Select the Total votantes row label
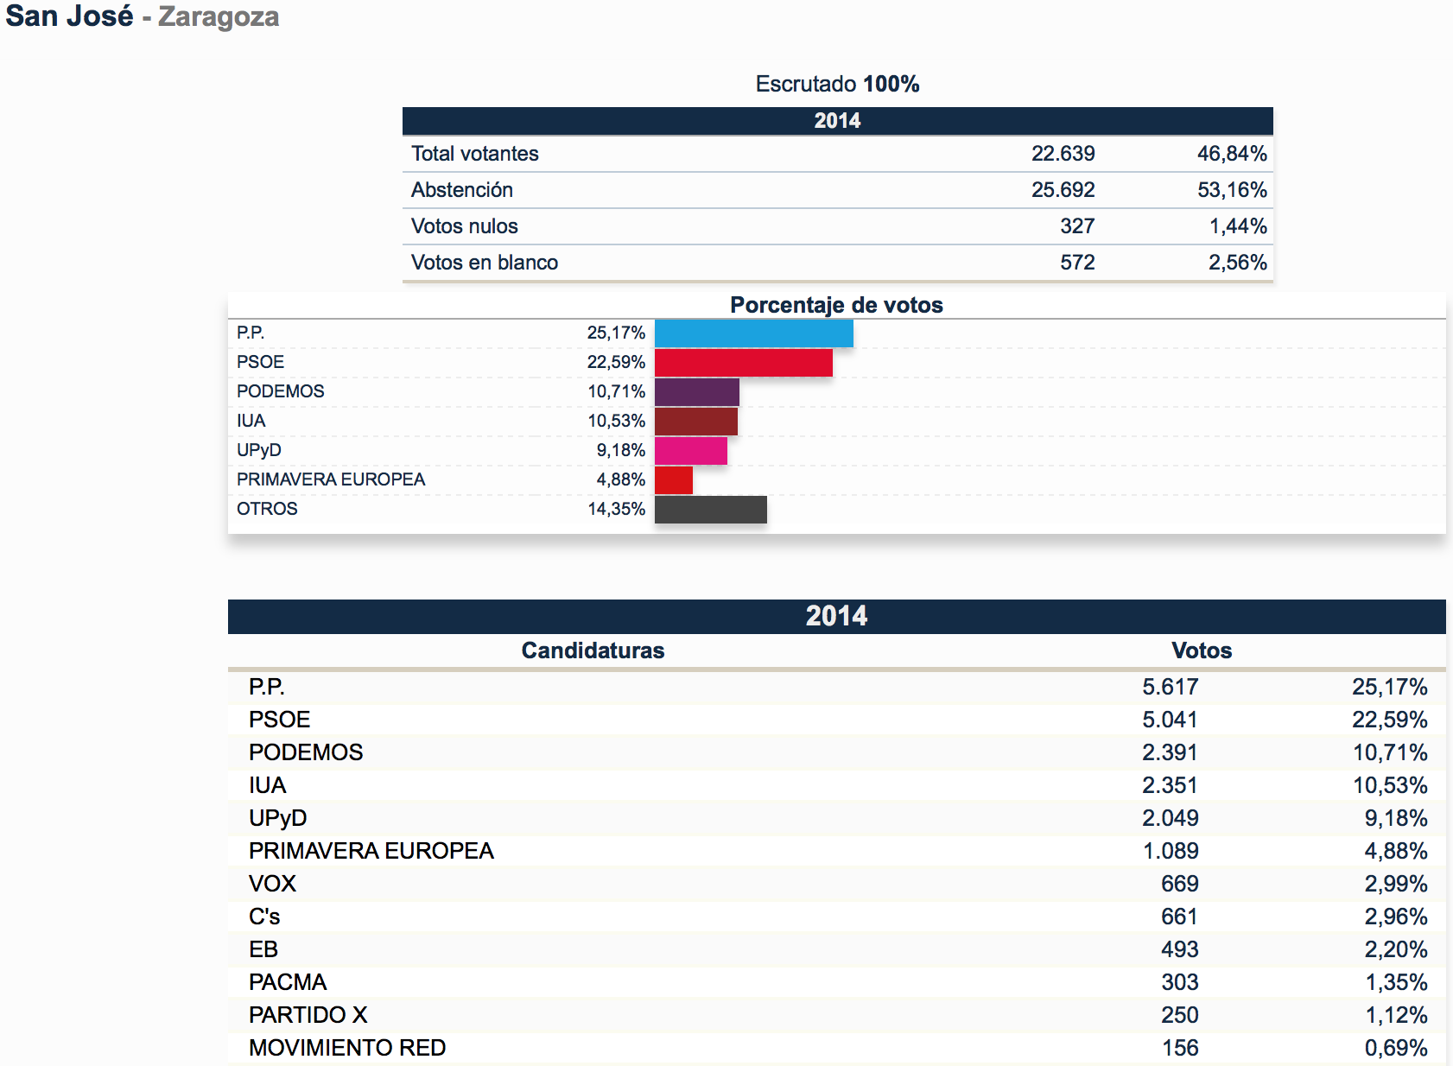Screen dimensions: 1453x1066 pos(474,154)
